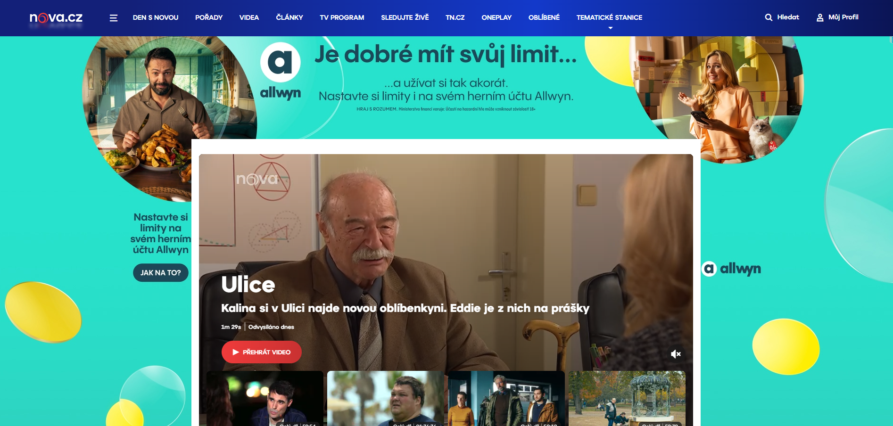The image size is (893, 426).
Task: Click the 'Odvysíláno dnes' label
Action: coord(271,327)
